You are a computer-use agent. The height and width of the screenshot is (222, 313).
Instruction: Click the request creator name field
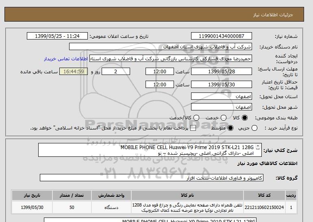171,59
